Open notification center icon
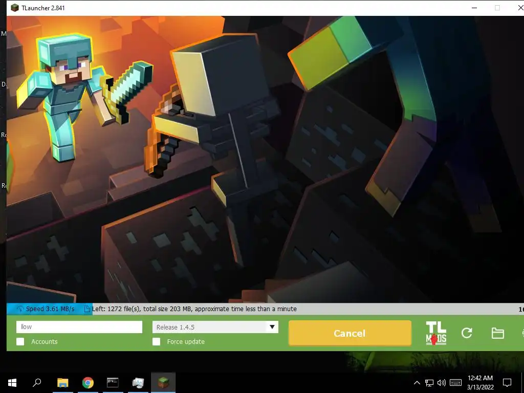The height and width of the screenshot is (393, 524). [507, 383]
